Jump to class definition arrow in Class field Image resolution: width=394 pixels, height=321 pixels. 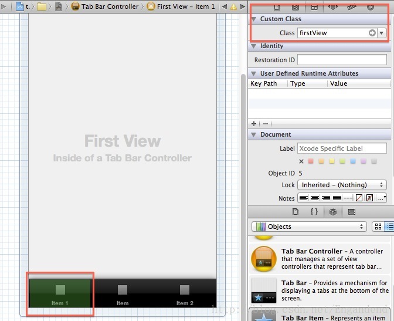point(372,33)
